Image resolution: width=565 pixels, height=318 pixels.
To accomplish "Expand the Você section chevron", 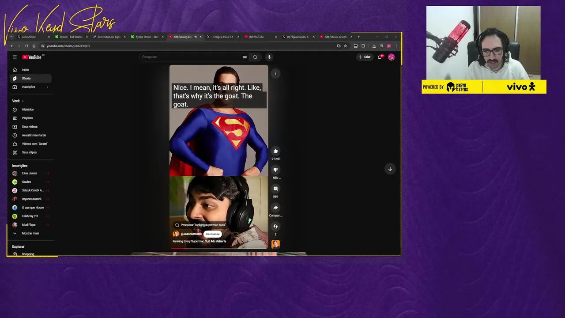I will click(x=23, y=101).
